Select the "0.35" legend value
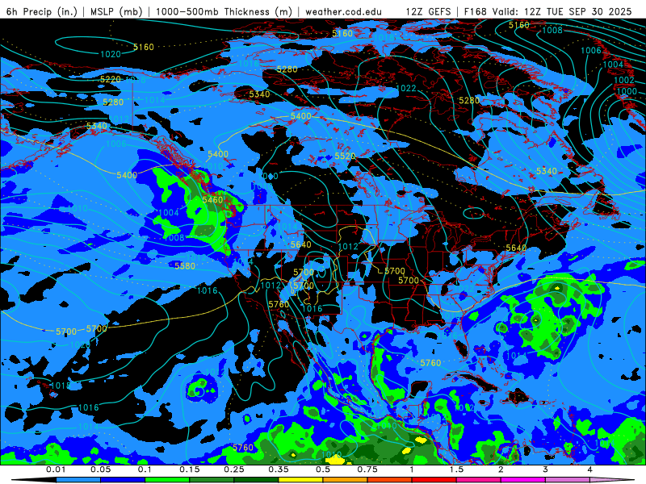The width and height of the screenshot is (646, 484). click(279, 469)
